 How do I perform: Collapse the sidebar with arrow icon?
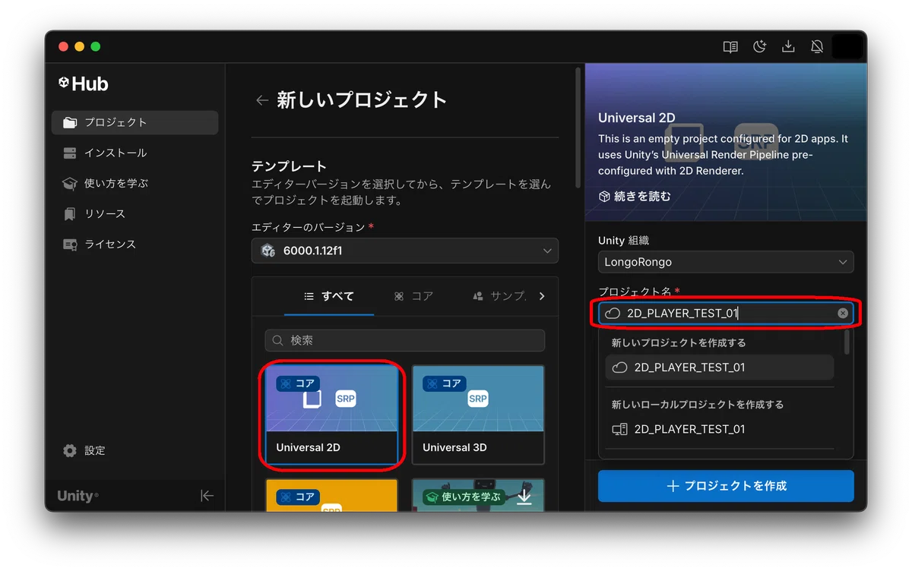207,496
